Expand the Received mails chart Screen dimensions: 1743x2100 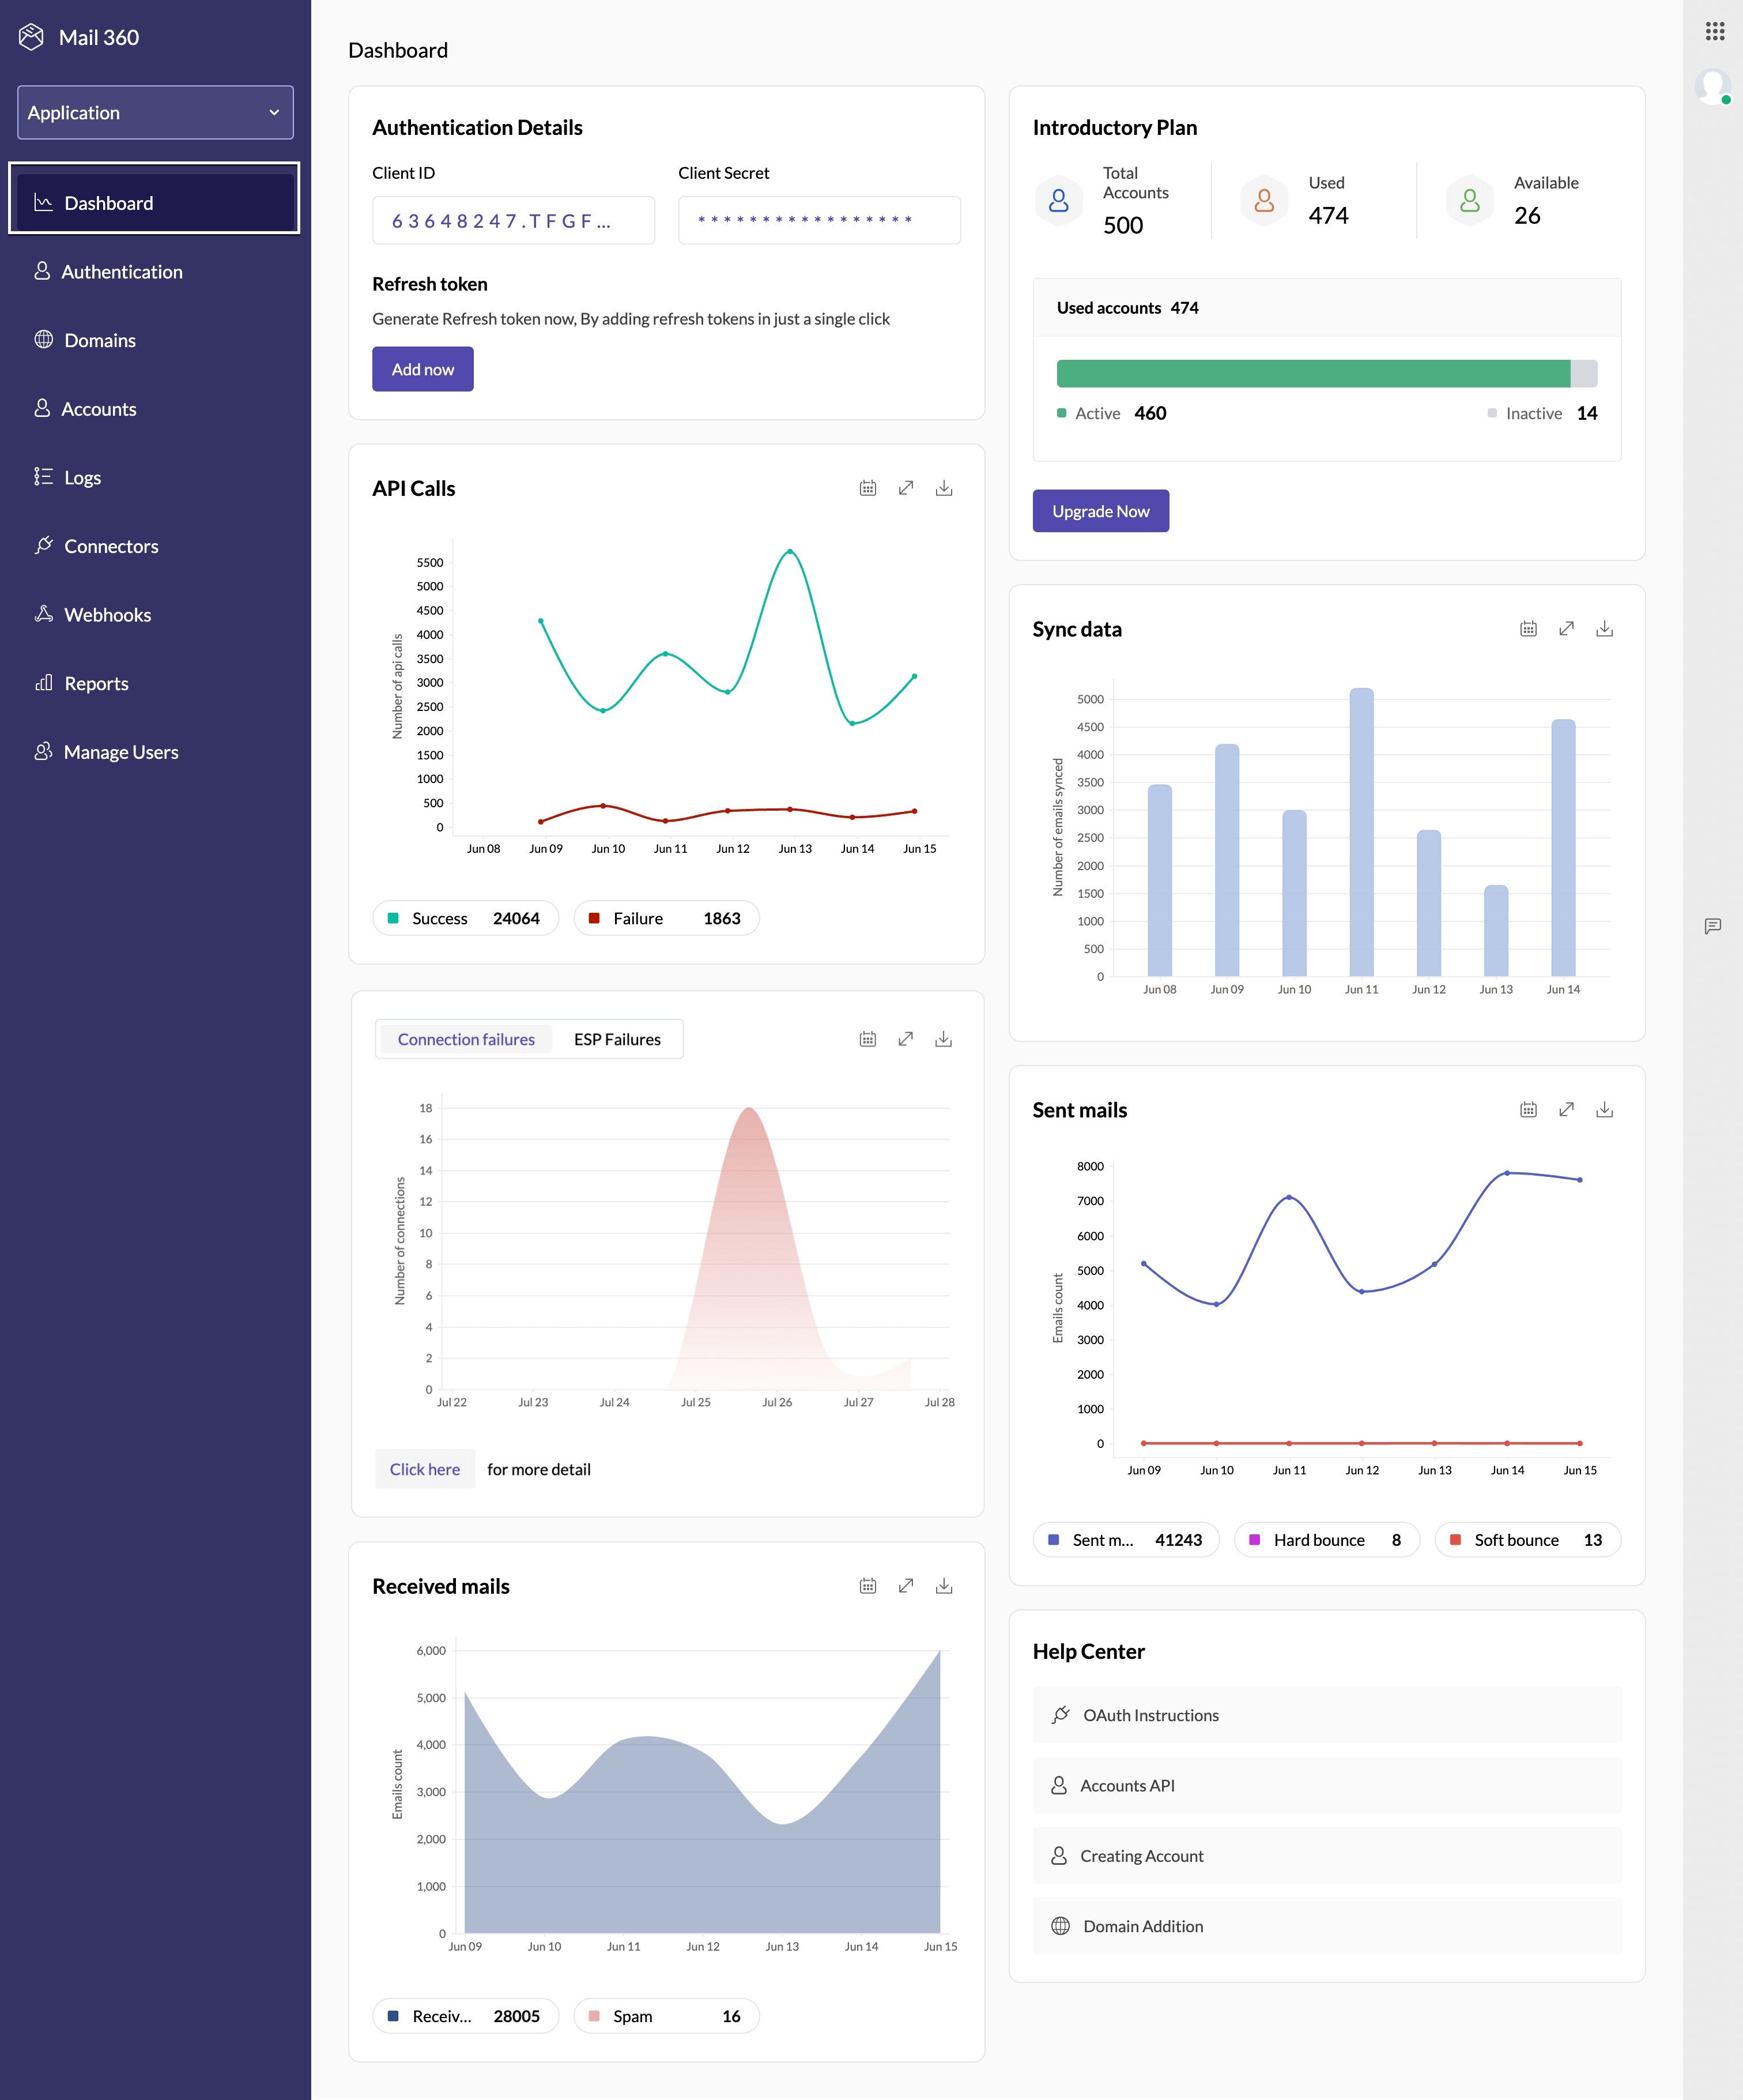(x=906, y=1586)
